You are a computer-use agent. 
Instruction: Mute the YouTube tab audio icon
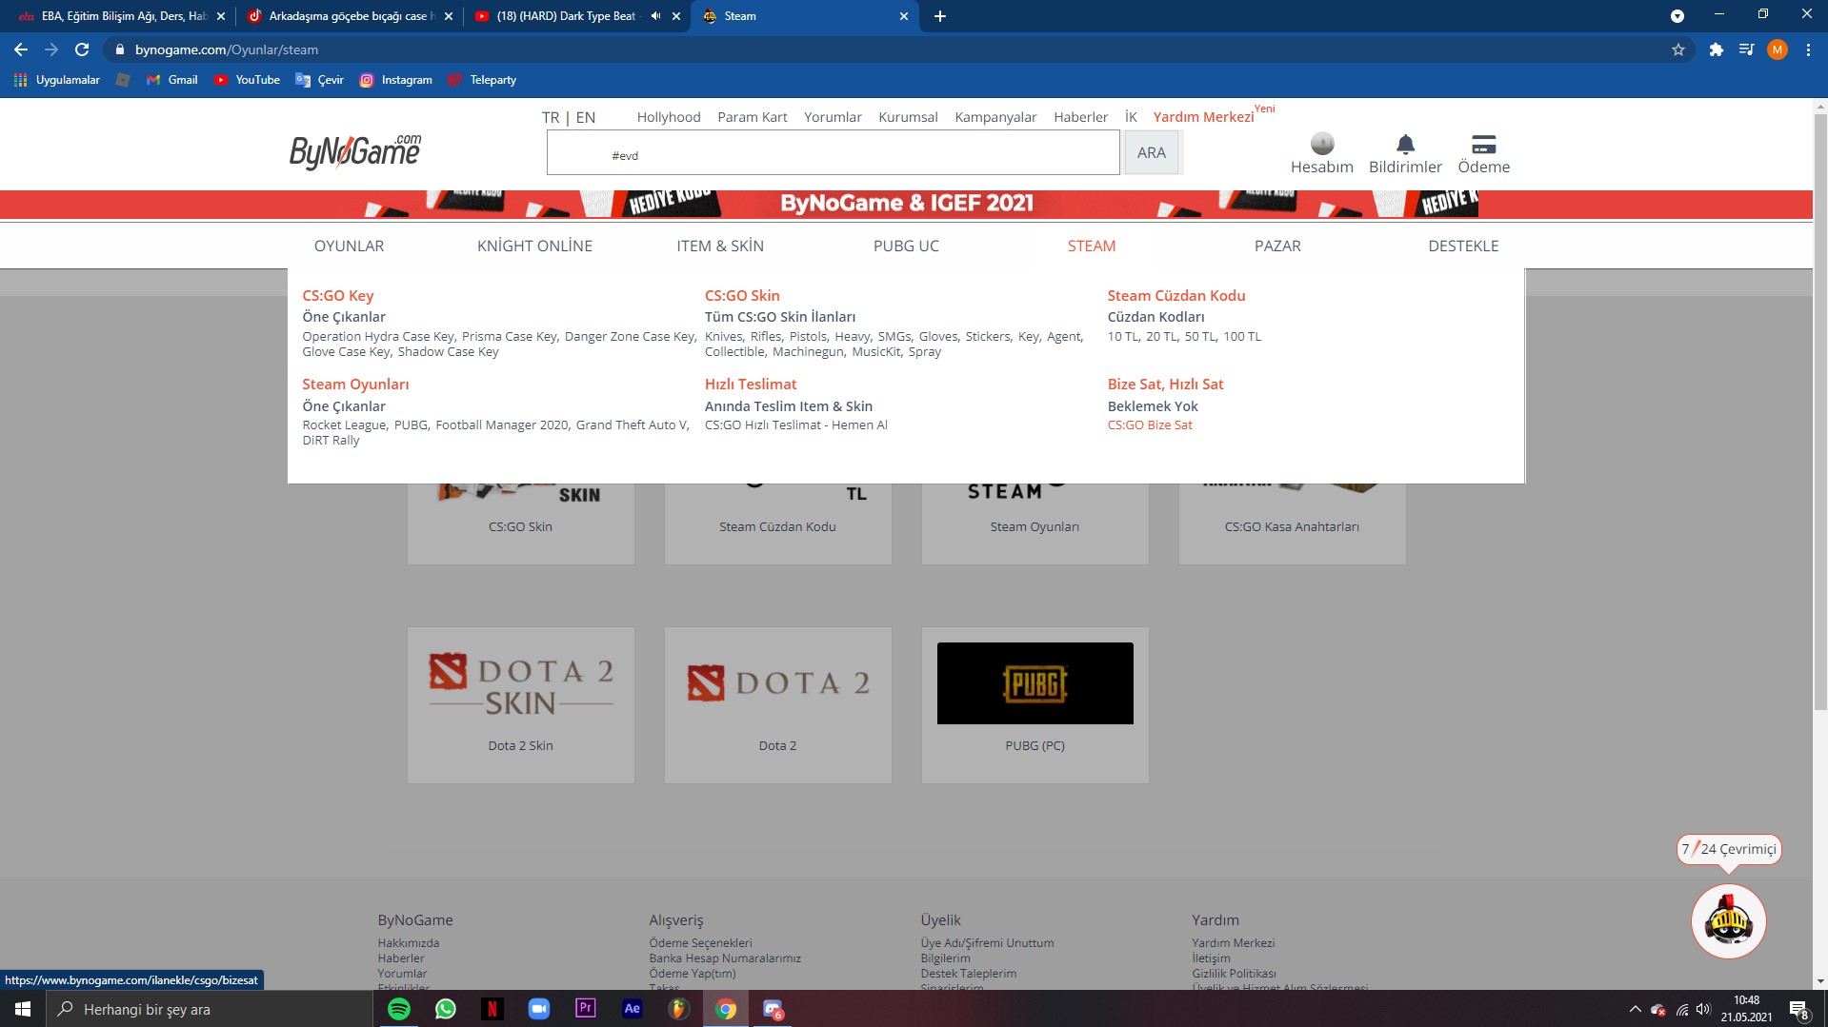pyautogui.click(x=655, y=16)
